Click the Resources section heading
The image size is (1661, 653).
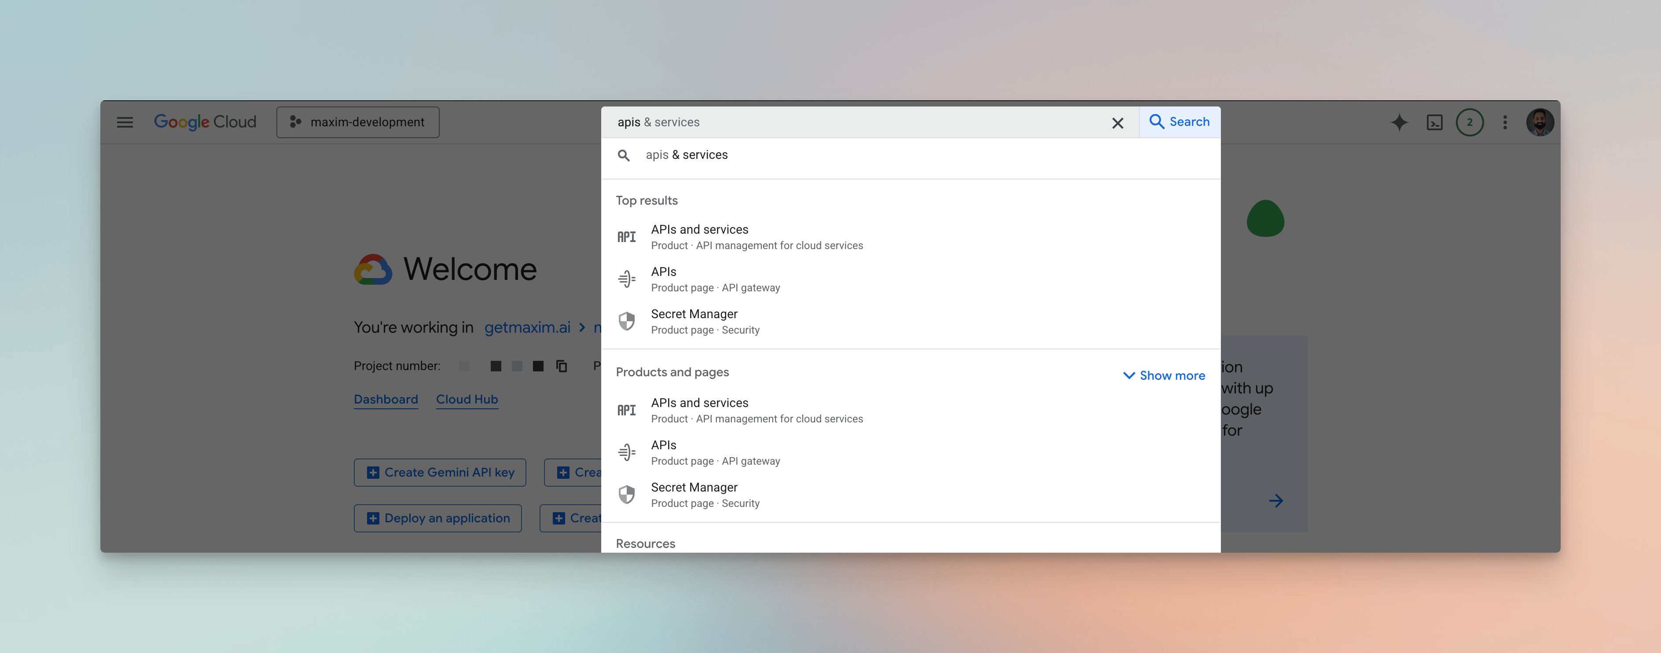tap(646, 544)
